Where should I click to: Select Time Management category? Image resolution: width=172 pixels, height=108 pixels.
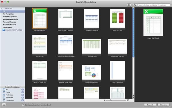10,17
